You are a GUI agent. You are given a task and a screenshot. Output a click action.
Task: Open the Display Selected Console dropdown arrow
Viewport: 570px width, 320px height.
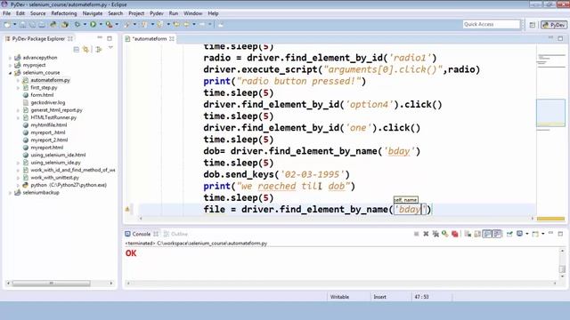pos(527,234)
